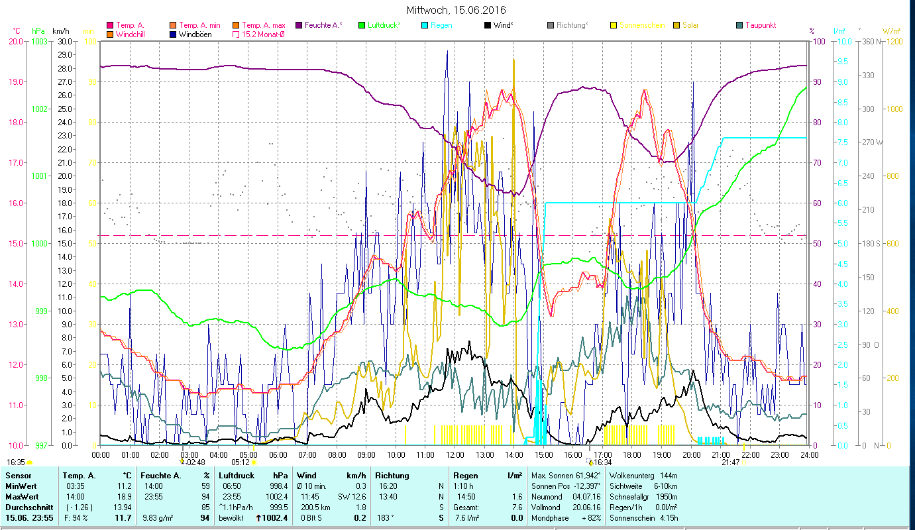Click the Temp. A. min legend swatch
This screenshot has width=915, height=530.
(173, 25)
